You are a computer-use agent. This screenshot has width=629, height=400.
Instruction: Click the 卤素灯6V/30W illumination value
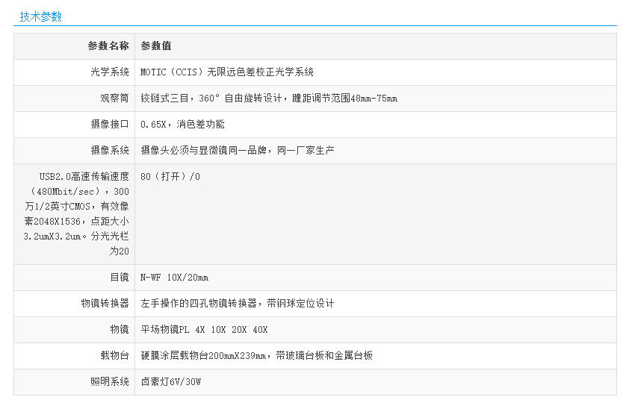pos(171,382)
